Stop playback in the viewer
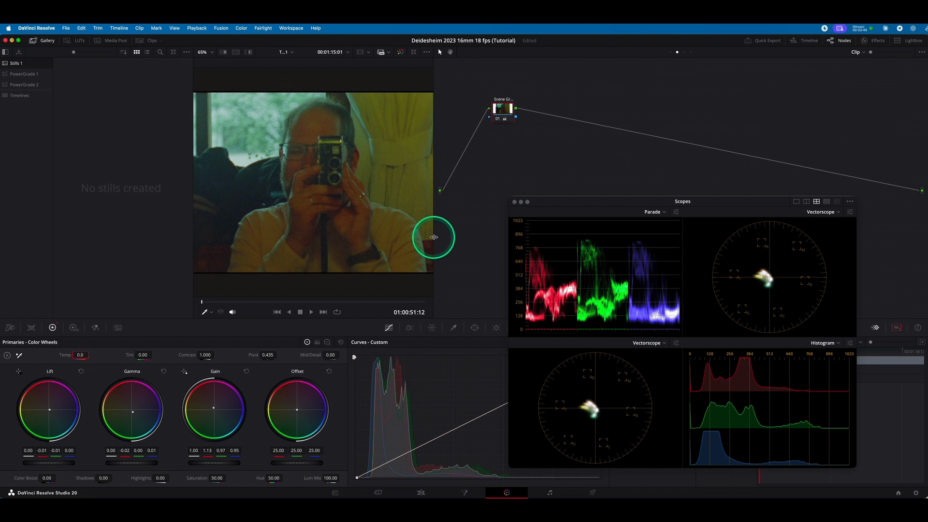928x522 pixels. tap(300, 312)
